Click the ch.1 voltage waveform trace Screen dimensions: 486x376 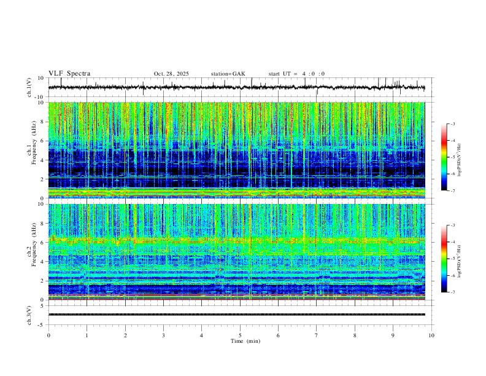[x=236, y=87]
